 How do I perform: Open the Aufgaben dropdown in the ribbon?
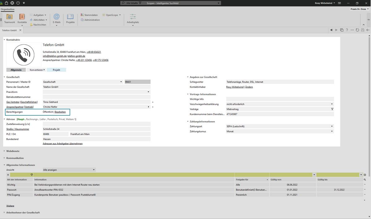tap(38, 15)
